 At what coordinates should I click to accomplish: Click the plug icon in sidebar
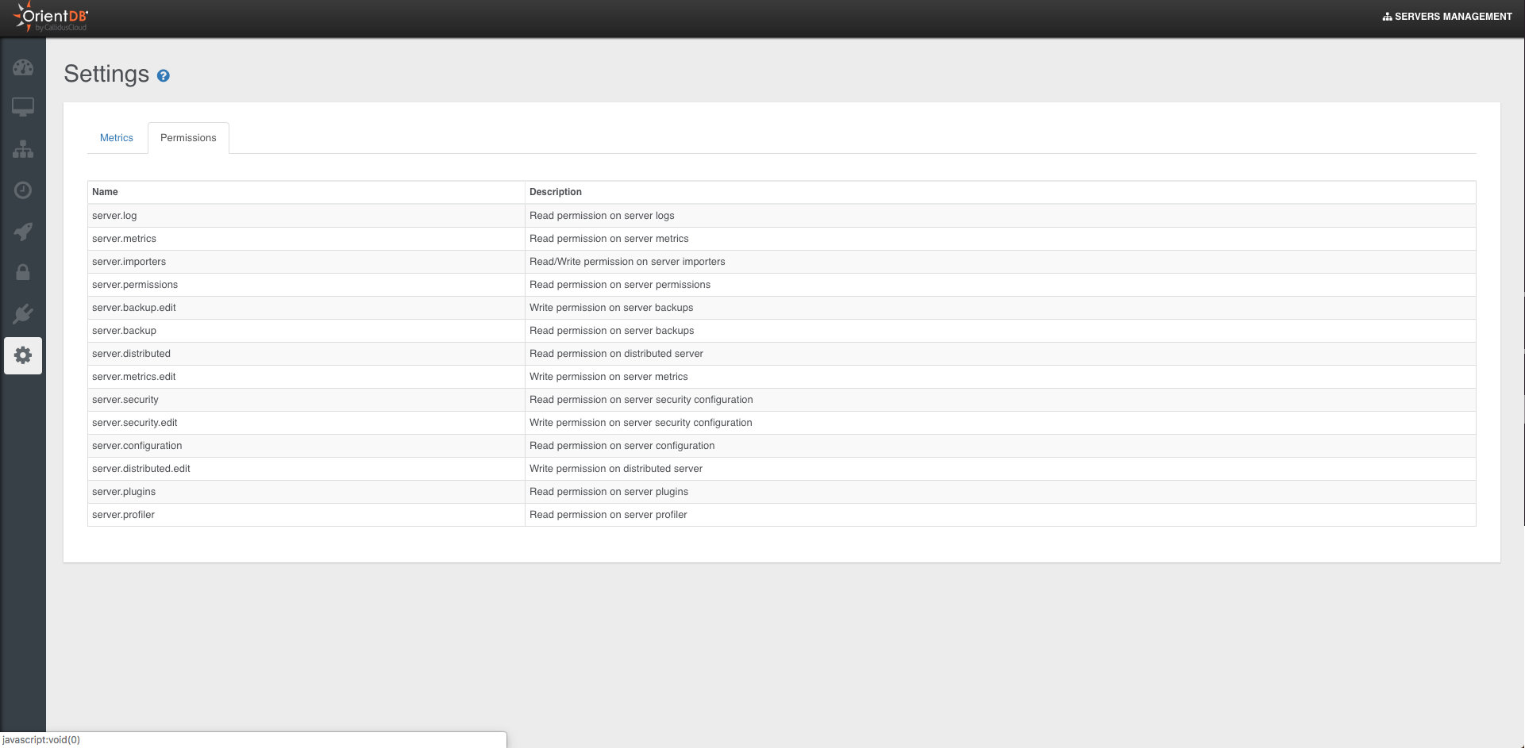click(23, 314)
